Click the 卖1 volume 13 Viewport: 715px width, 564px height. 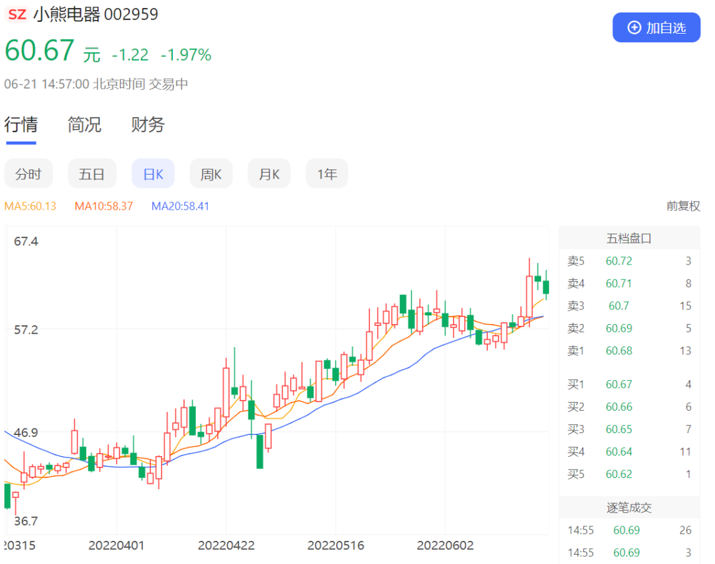(x=685, y=351)
